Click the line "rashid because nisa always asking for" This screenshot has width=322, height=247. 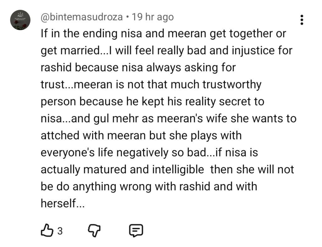(x=138, y=68)
